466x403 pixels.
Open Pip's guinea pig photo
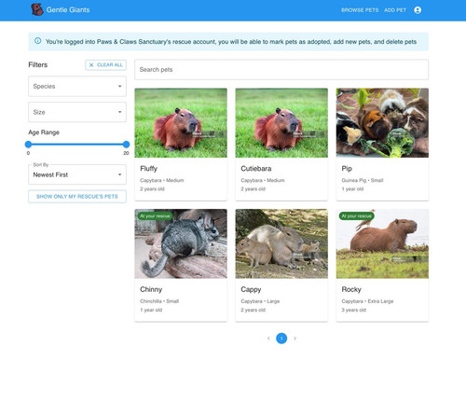pos(382,123)
